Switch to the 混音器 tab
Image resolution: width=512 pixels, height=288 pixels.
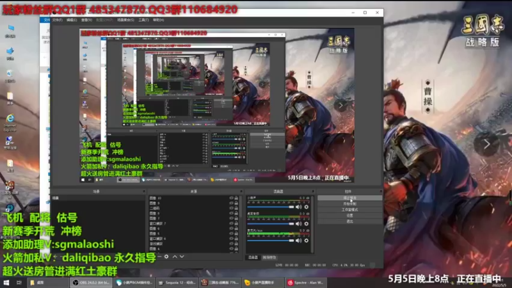(253, 257)
